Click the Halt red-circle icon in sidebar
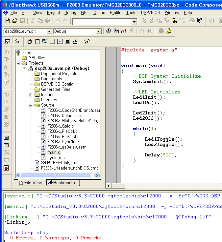The width and height of the screenshot is (222, 242). pyautogui.click(x=6, y=168)
